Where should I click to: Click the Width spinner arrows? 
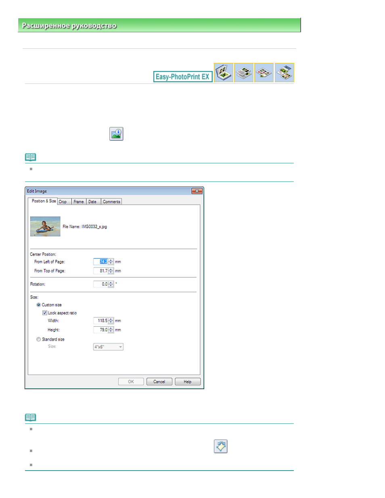tap(111, 321)
